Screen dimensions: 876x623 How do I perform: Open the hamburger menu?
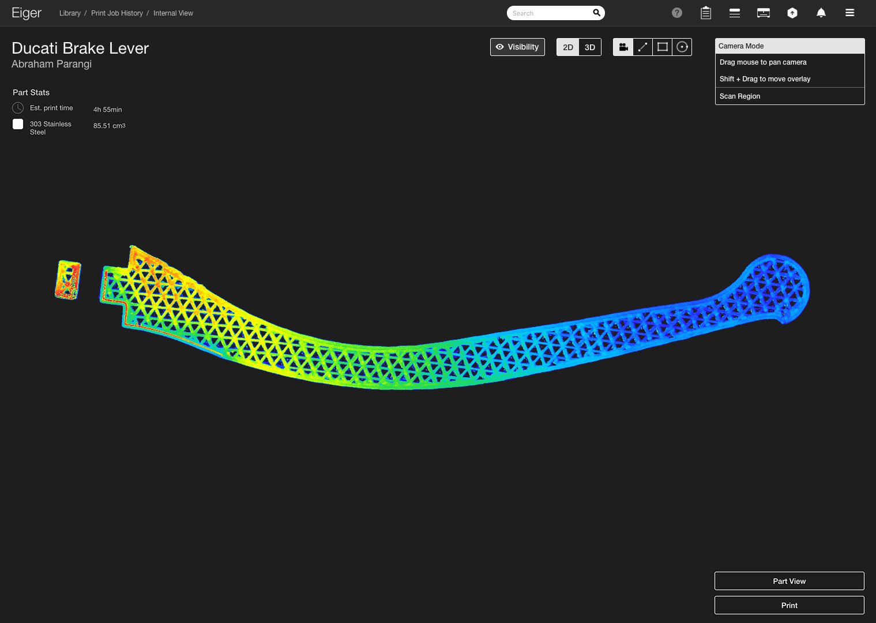pyautogui.click(x=850, y=13)
